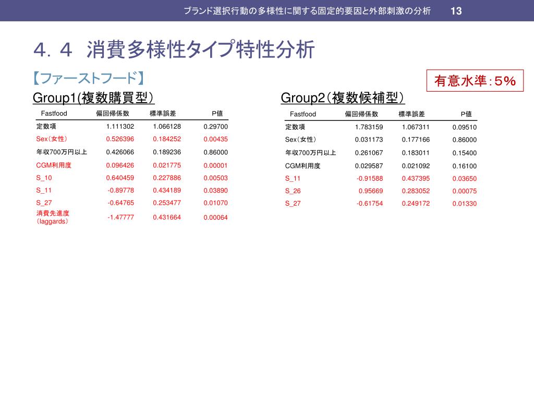
Task: Click the red Sex(女性) label in Group1
Action: (x=52, y=139)
